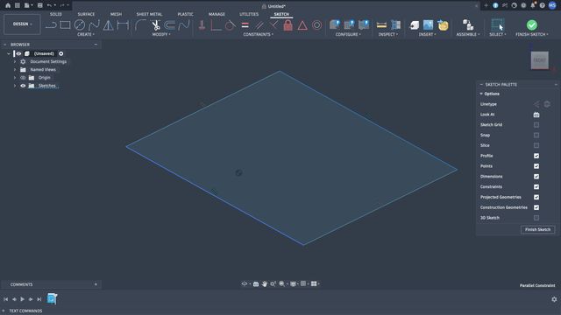Select the Fillet modify tool
561x315 pixels.
click(141, 25)
